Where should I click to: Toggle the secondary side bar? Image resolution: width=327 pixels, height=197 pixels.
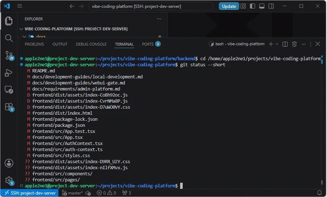(x=271, y=6)
